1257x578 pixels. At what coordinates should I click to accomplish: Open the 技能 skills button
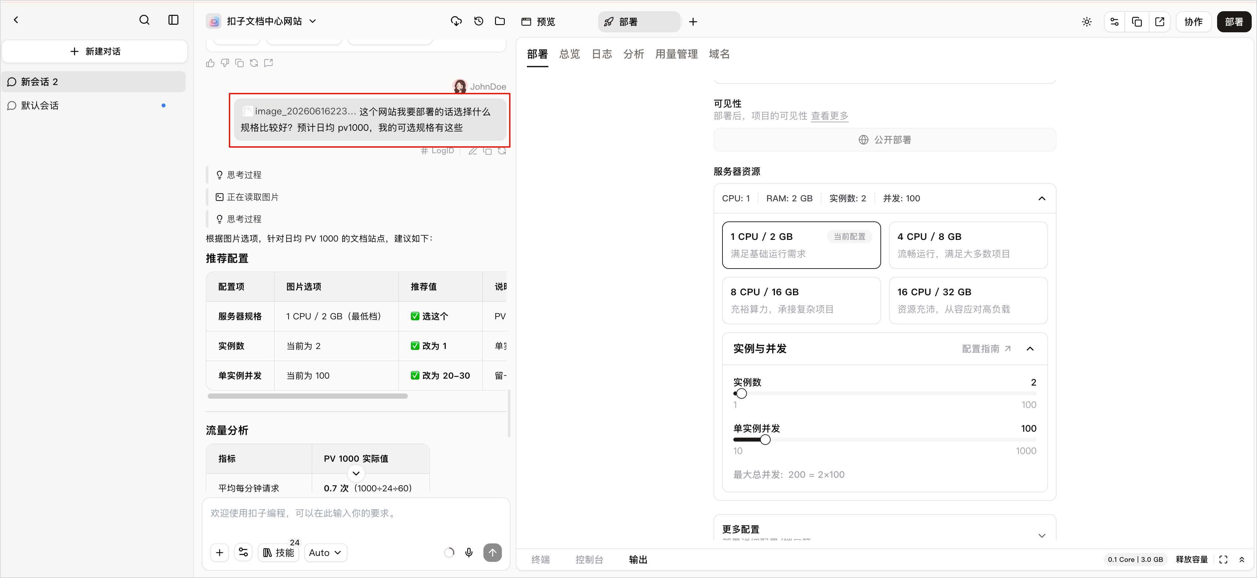point(279,553)
